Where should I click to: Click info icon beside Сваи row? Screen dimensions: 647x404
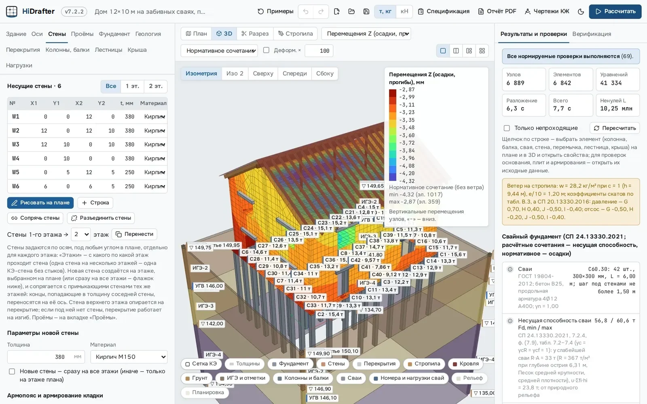[510, 269]
